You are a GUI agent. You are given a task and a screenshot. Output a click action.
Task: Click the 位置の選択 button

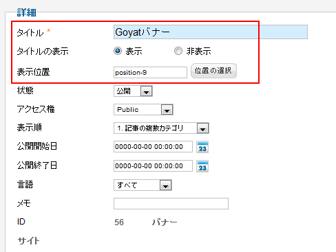(x=213, y=71)
